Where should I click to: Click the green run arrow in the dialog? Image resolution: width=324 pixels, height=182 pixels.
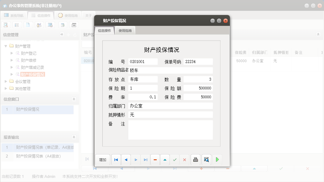[217, 159]
